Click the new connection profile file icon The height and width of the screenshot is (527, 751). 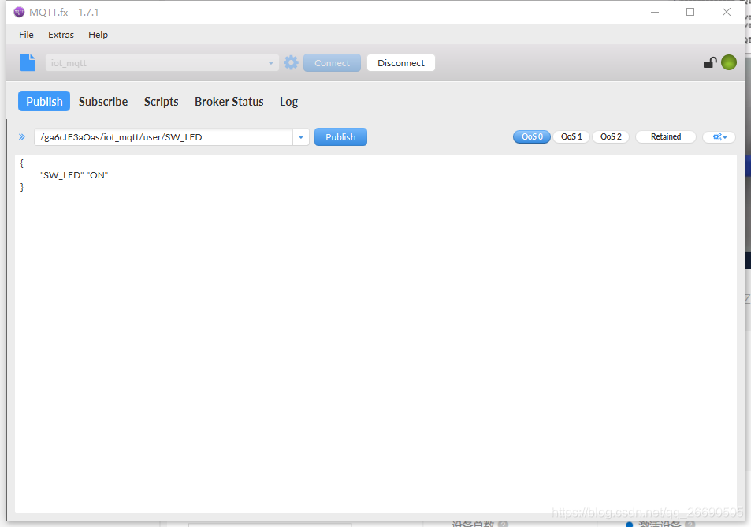point(28,63)
